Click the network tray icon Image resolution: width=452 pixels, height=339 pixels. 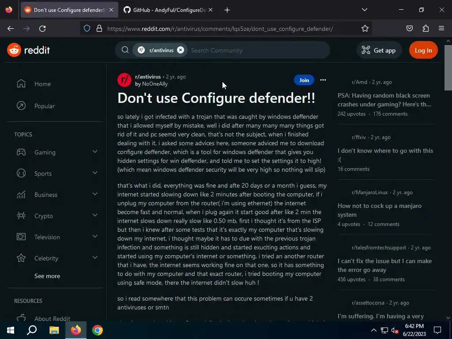click(x=384, y=330)
